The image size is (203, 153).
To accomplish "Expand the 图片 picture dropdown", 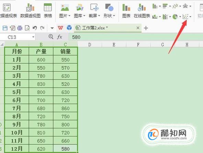I will (69, 16).
